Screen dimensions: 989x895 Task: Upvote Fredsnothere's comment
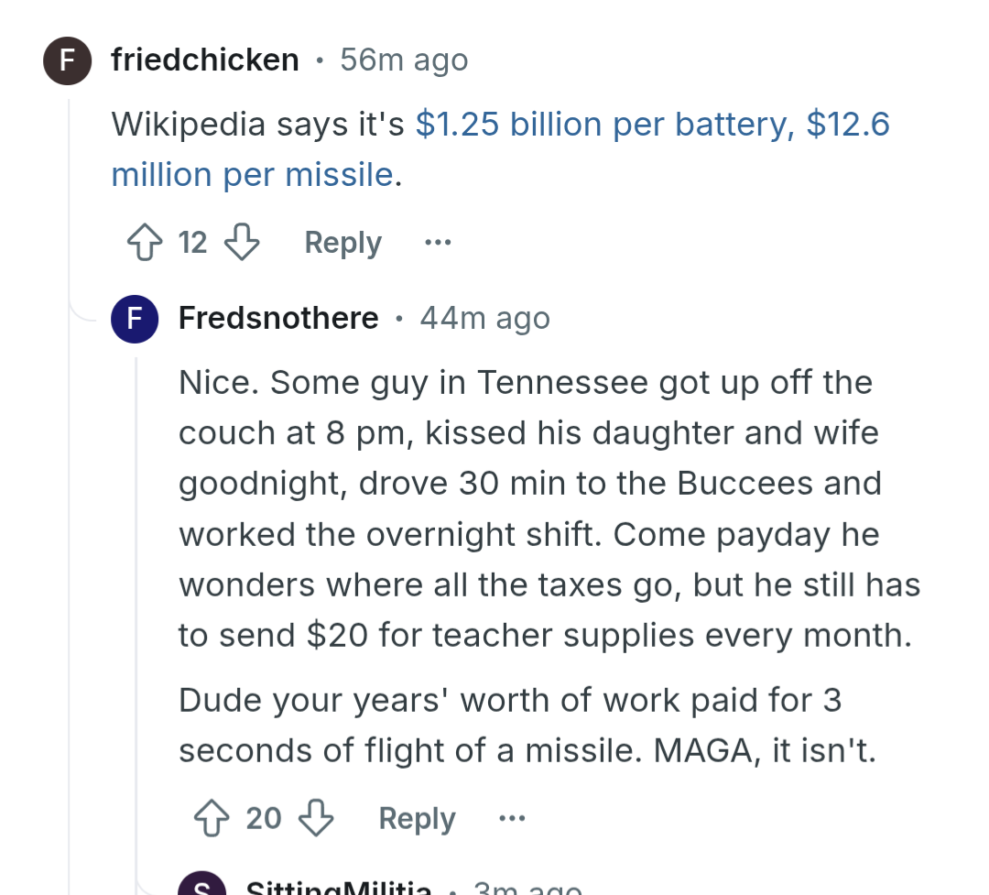coord(212,818)
